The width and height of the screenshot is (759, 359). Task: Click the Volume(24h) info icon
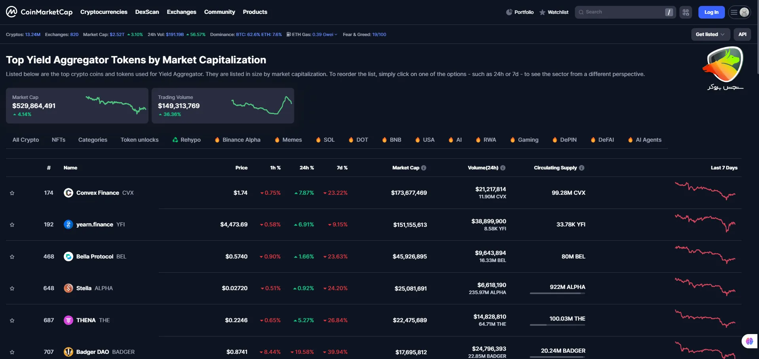tap(503, 168)
